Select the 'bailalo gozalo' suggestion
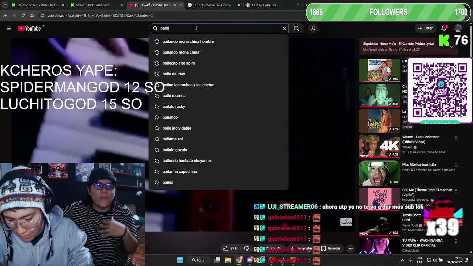Screen dimensions: 473x266 point(218,150)
